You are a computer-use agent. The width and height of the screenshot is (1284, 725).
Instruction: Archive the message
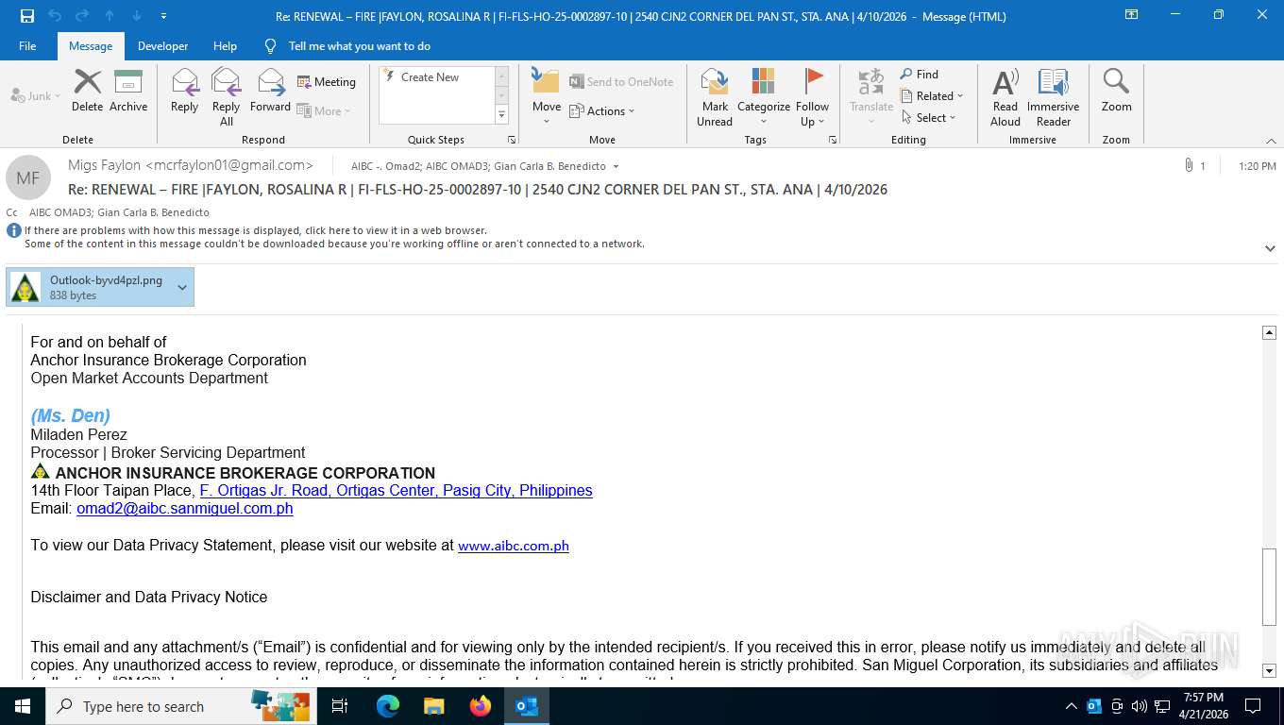click(x=128, y=91)
